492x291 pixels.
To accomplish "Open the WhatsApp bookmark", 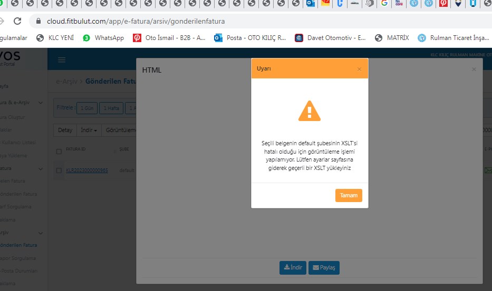I will [x=103, y=38].
